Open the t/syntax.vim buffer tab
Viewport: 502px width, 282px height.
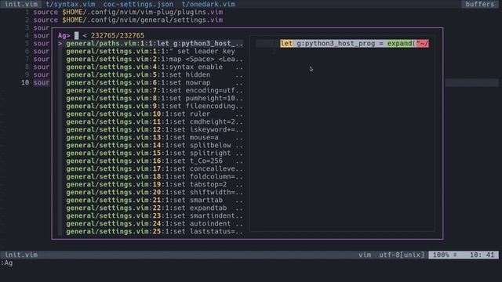(71, 4)
